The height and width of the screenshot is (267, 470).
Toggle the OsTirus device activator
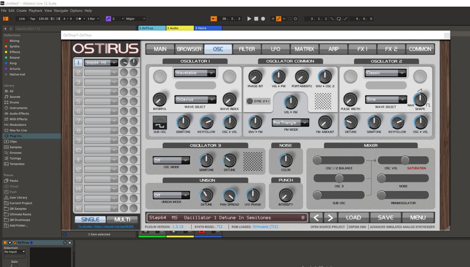point(5,243)
